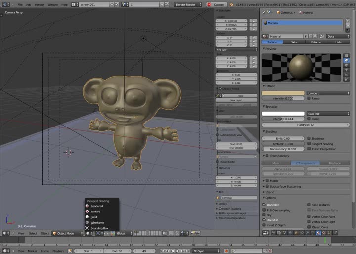Open the Lambert diffuse shader dropdown
356x254 pixels.
(x=328, y=93)
